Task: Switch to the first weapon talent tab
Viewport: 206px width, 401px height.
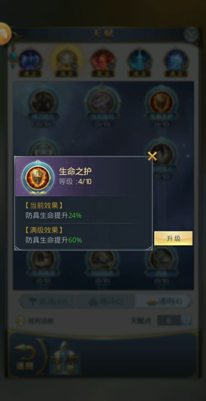Action: 47,302
